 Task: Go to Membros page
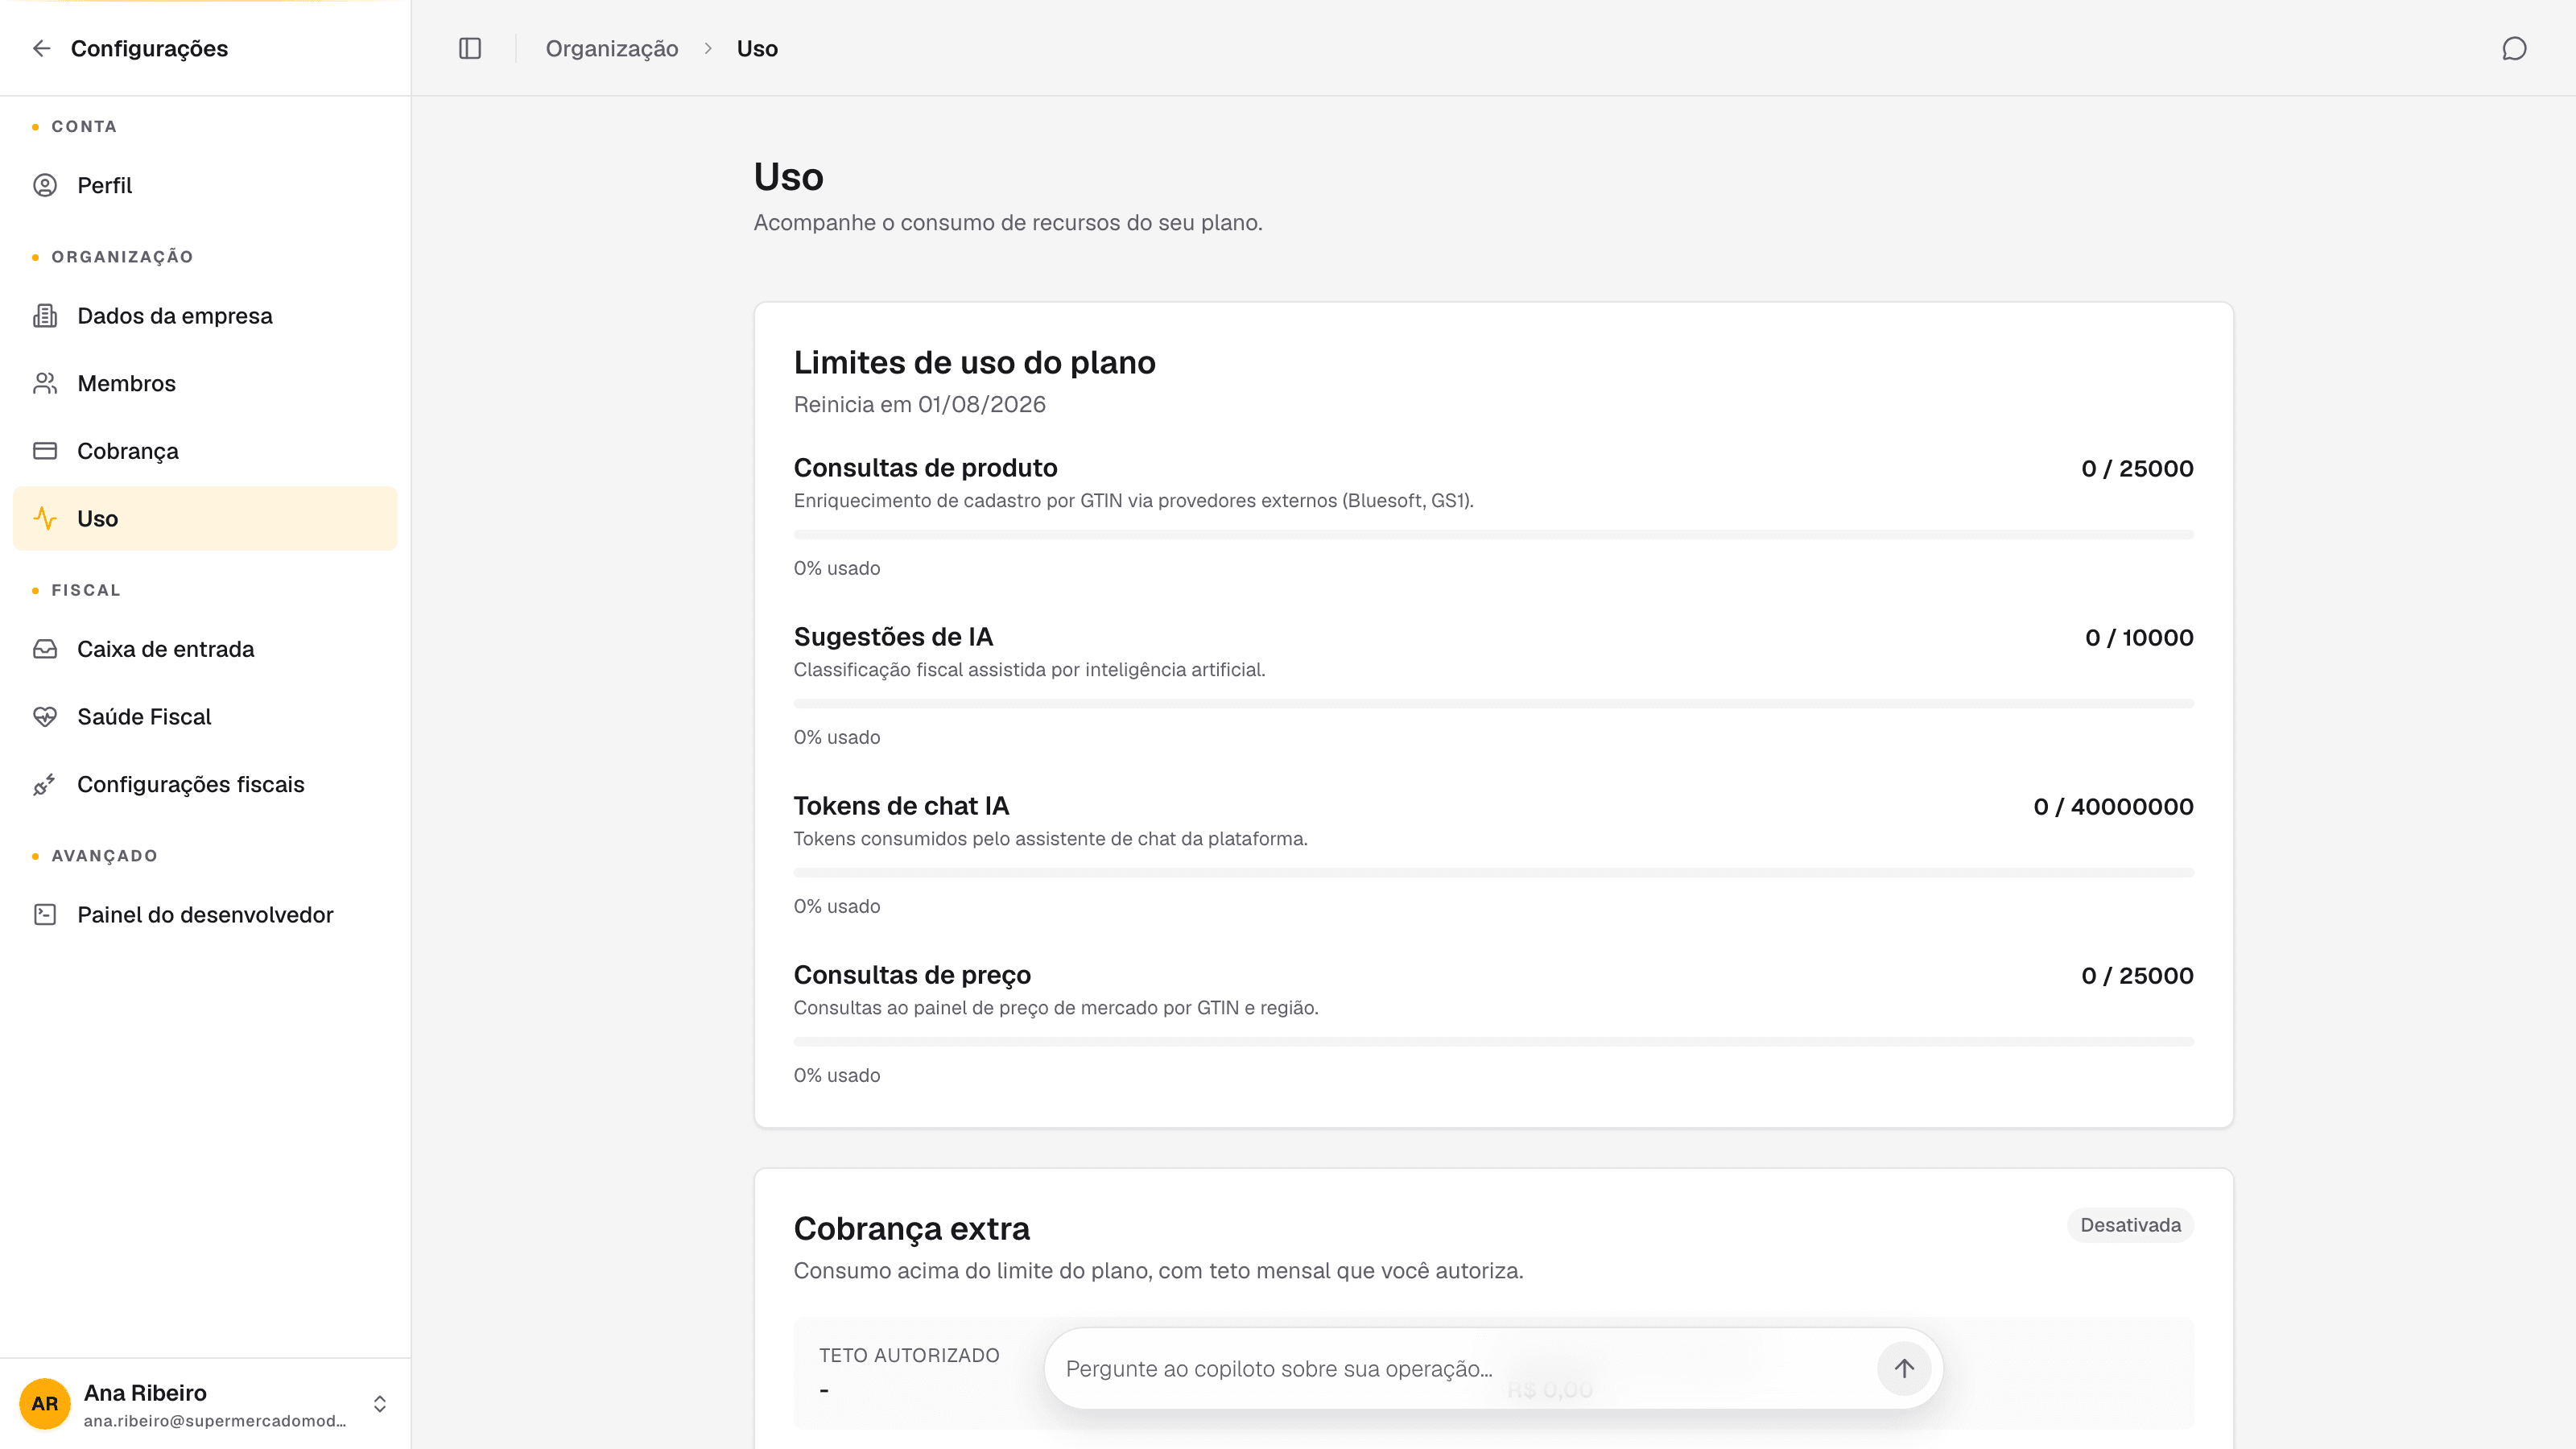tap(205, 383)
